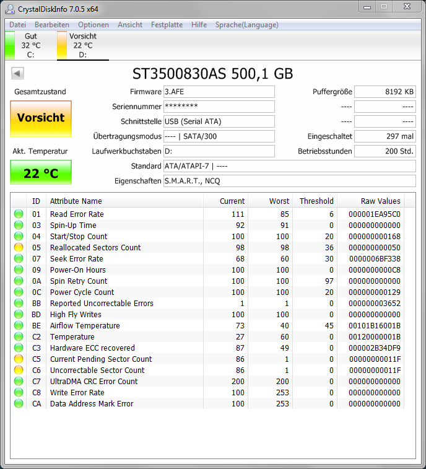426x469 pixels.
Task: Click the ID column header
Action: [36, 201]
